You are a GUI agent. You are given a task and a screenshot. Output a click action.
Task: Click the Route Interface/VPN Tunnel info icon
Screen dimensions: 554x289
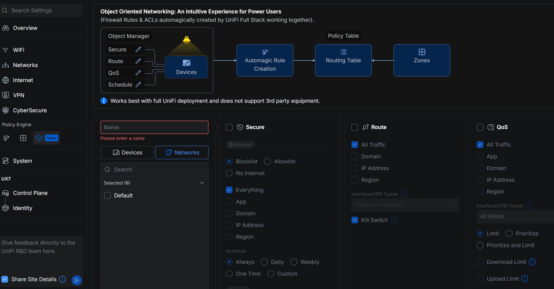point(404,194)
